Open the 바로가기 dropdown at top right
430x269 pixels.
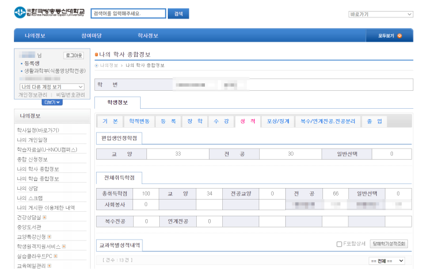[381, 14]
